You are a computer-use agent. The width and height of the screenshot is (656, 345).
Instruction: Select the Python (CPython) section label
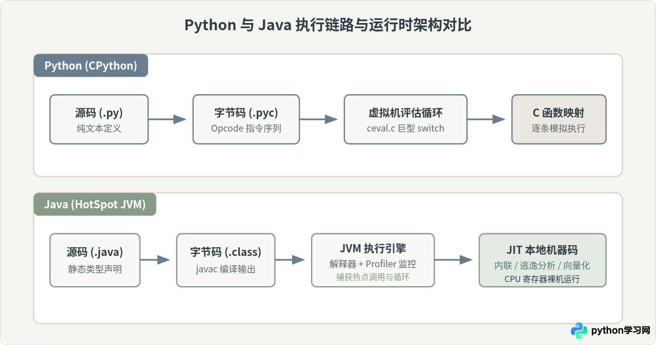(91, 66)
